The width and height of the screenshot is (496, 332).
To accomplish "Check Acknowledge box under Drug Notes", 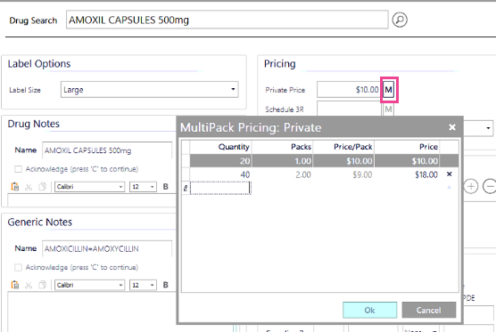I will 19,169.
